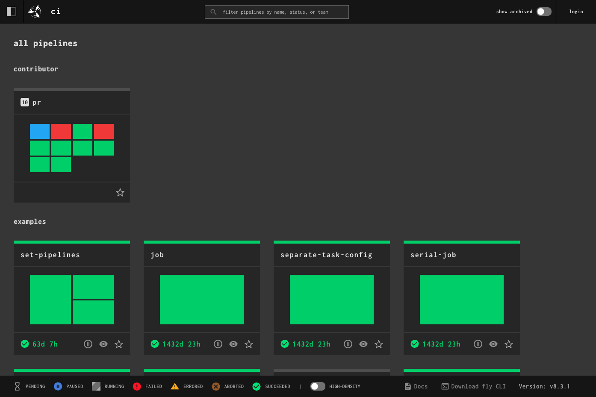
Task: Click 'Version: v8.3.1' text
Action: click(544, 386)
